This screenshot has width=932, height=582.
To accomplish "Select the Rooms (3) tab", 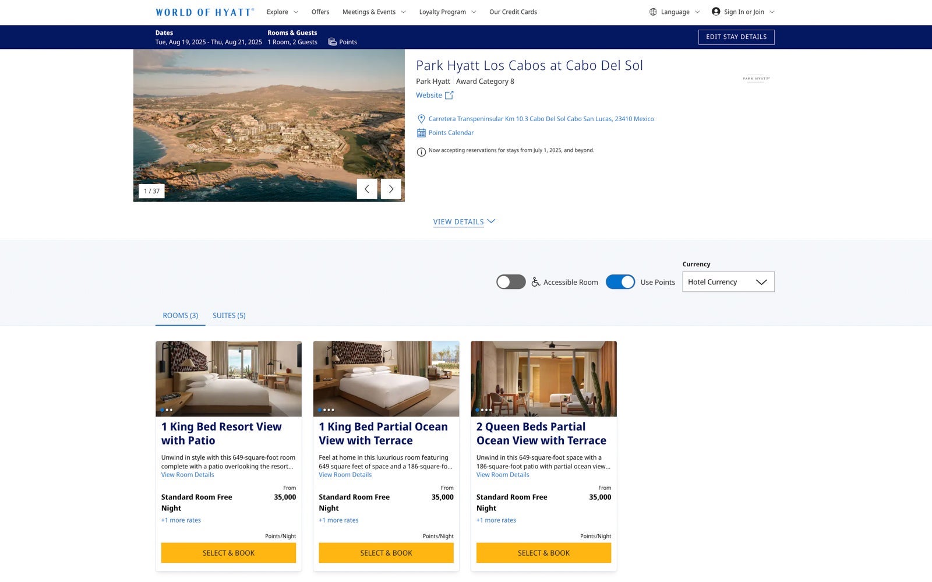I will tap(181, 316).
